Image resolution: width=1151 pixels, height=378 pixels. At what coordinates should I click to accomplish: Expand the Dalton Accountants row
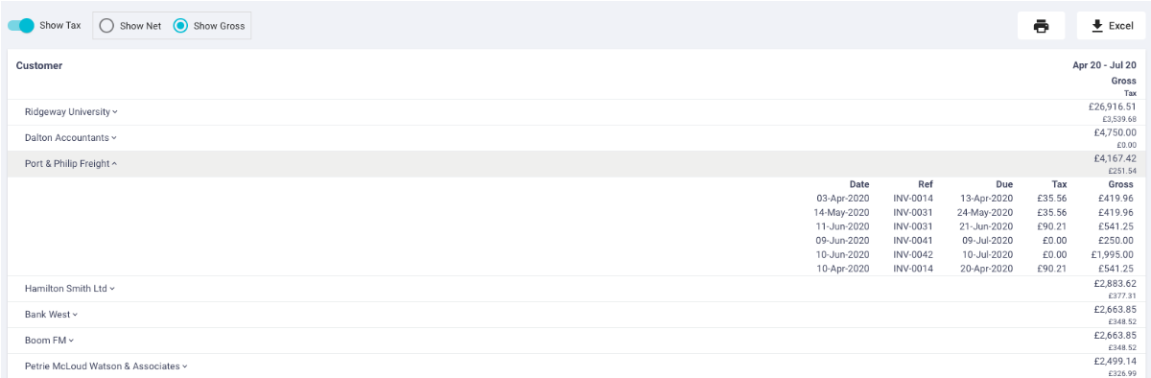[x=71, y=138]
